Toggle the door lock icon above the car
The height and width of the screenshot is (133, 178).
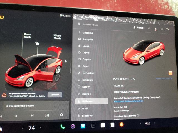37,43
